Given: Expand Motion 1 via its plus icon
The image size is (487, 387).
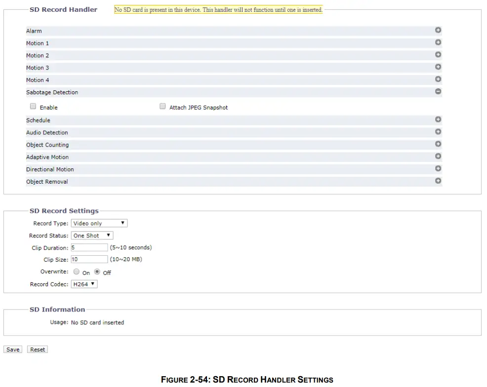Looking at the screenshot, I should click(438, 42).
